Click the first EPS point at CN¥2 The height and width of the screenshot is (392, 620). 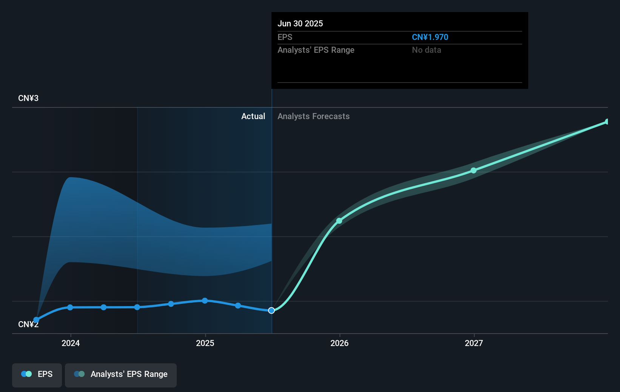click(x=36, y=320)
